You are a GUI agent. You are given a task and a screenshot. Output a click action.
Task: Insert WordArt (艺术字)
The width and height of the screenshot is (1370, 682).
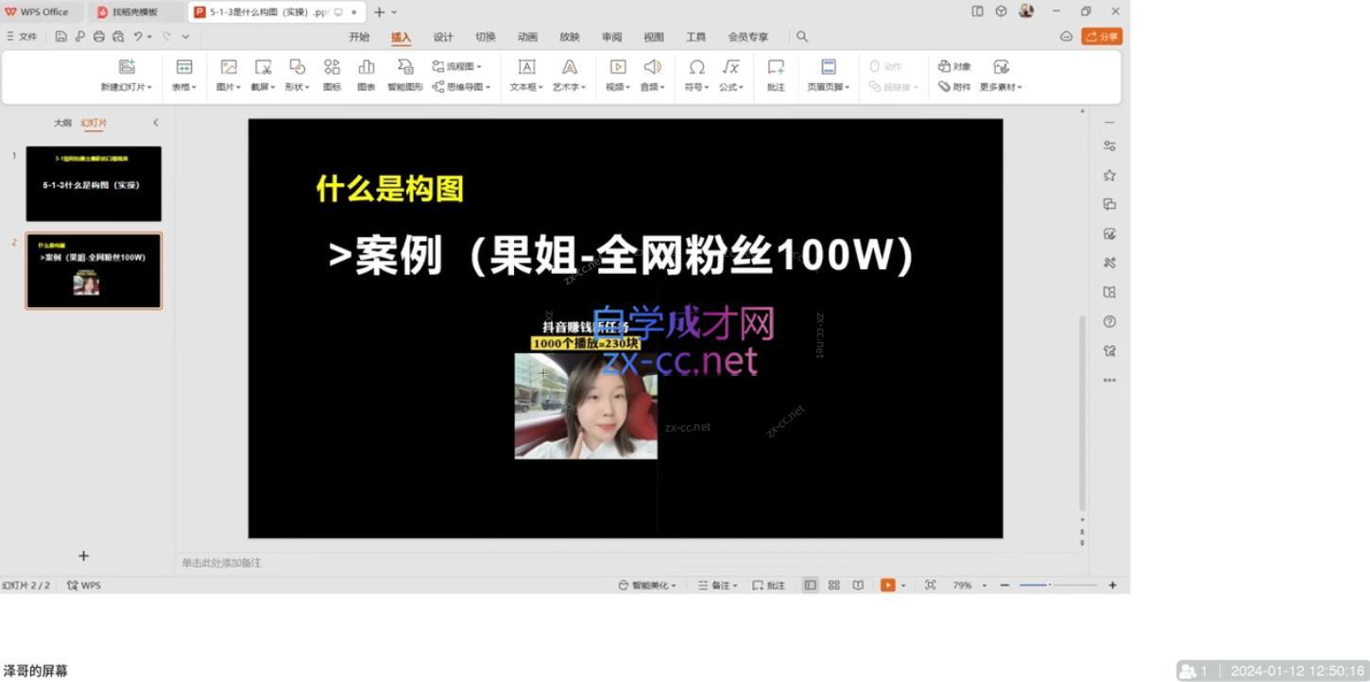tap(569, 76)
